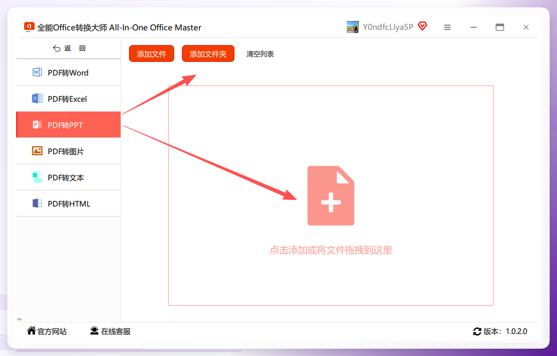Screen dimensions: 557x356
Task: Click the PDF转PPT PowerPoint icon
Action: [37, 125]
